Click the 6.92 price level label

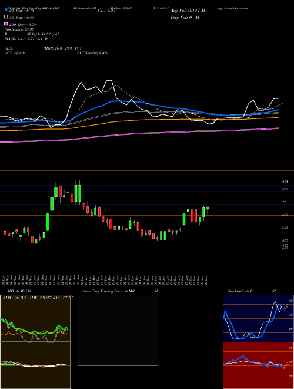[285, 215]
